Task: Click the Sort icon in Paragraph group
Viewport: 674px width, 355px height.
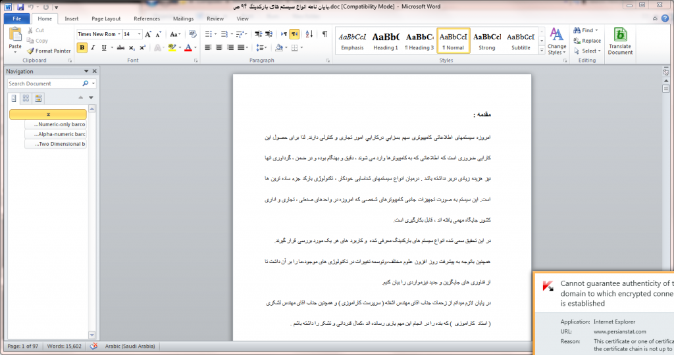Action: click(308, 34)
